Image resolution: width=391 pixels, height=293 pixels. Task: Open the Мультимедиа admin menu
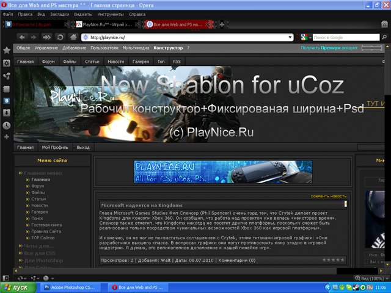click(136, 48)
